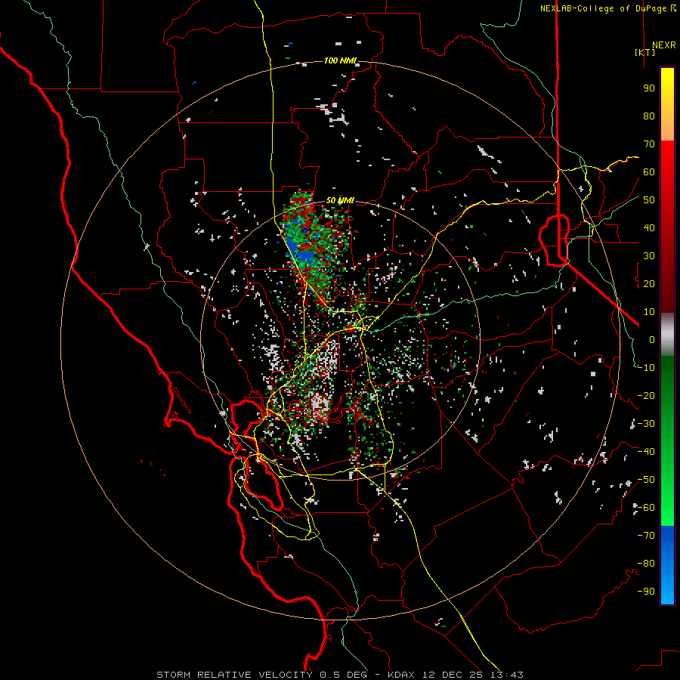The width and height of the screenshot is (680, 680).
Task: Click the "50 NMI" range ring label
Action: click(x=340, y=200)
